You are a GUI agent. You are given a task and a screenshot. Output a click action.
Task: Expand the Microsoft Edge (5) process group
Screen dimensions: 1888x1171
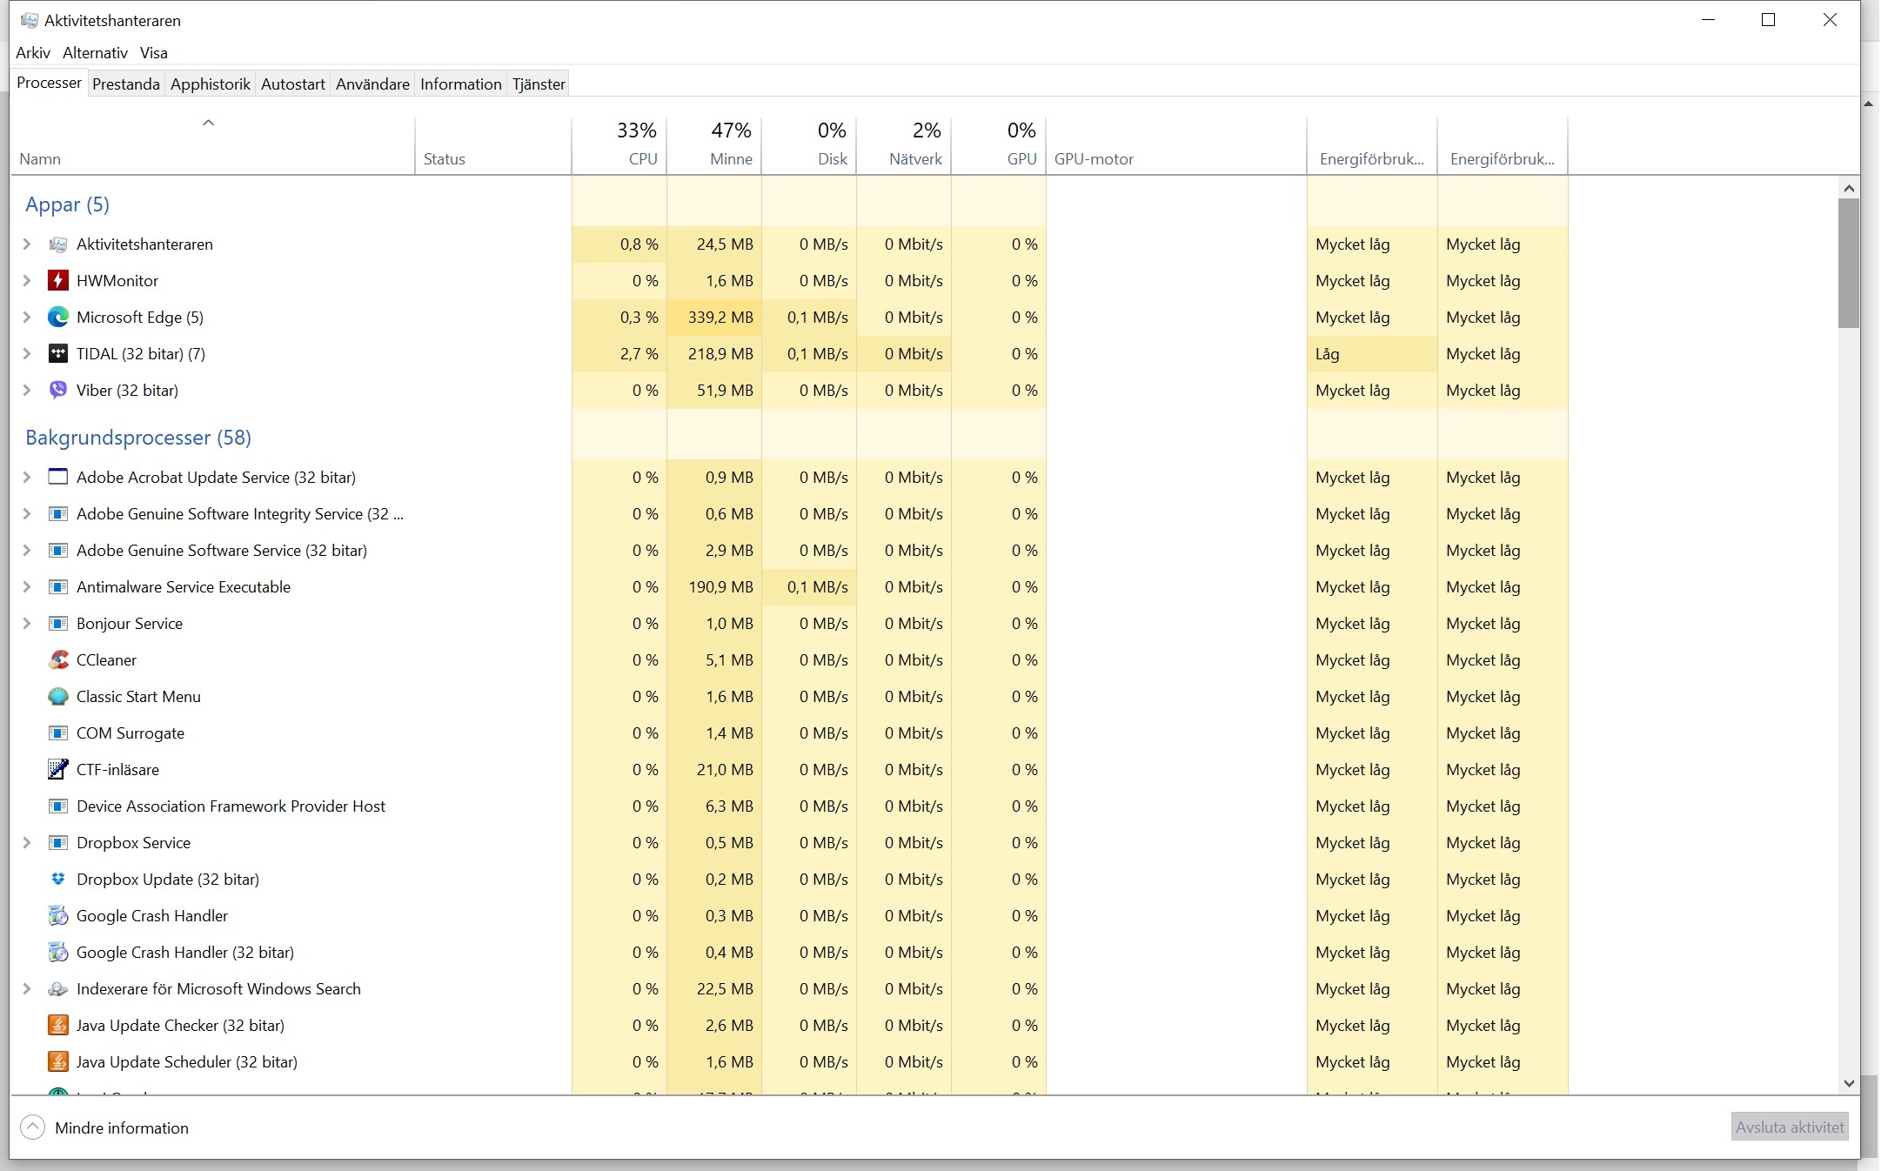click(x=27, y=318)
